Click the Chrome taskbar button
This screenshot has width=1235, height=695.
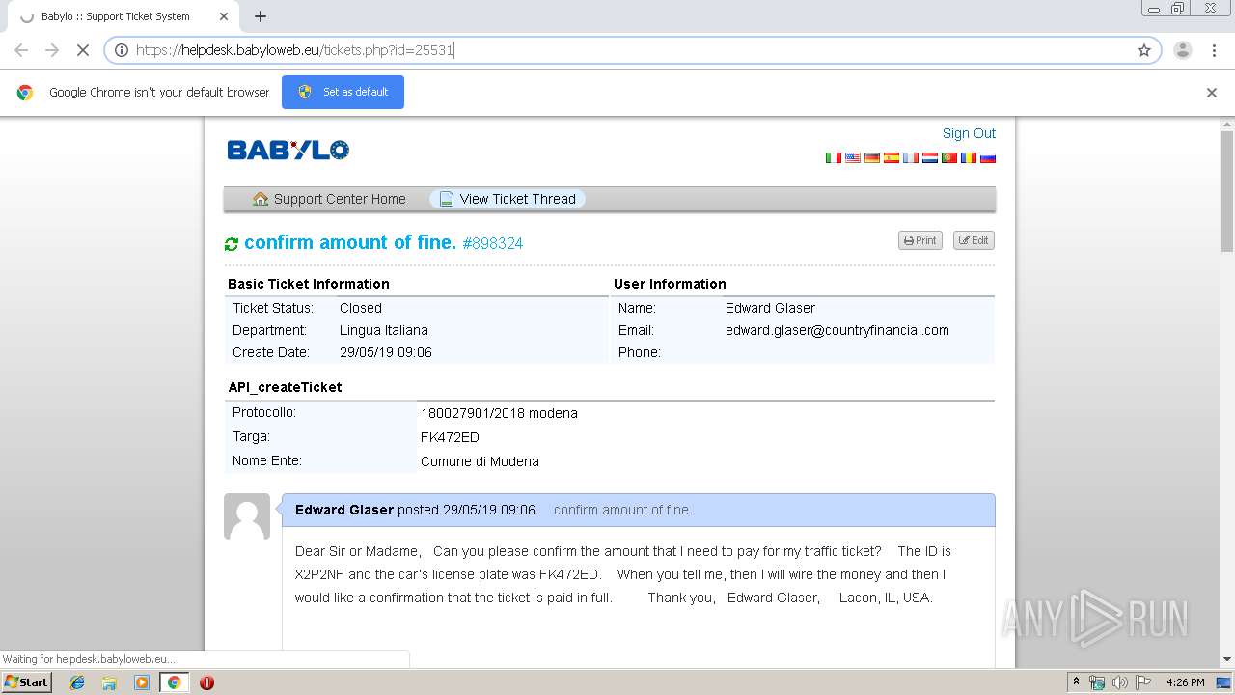[174, 682]
